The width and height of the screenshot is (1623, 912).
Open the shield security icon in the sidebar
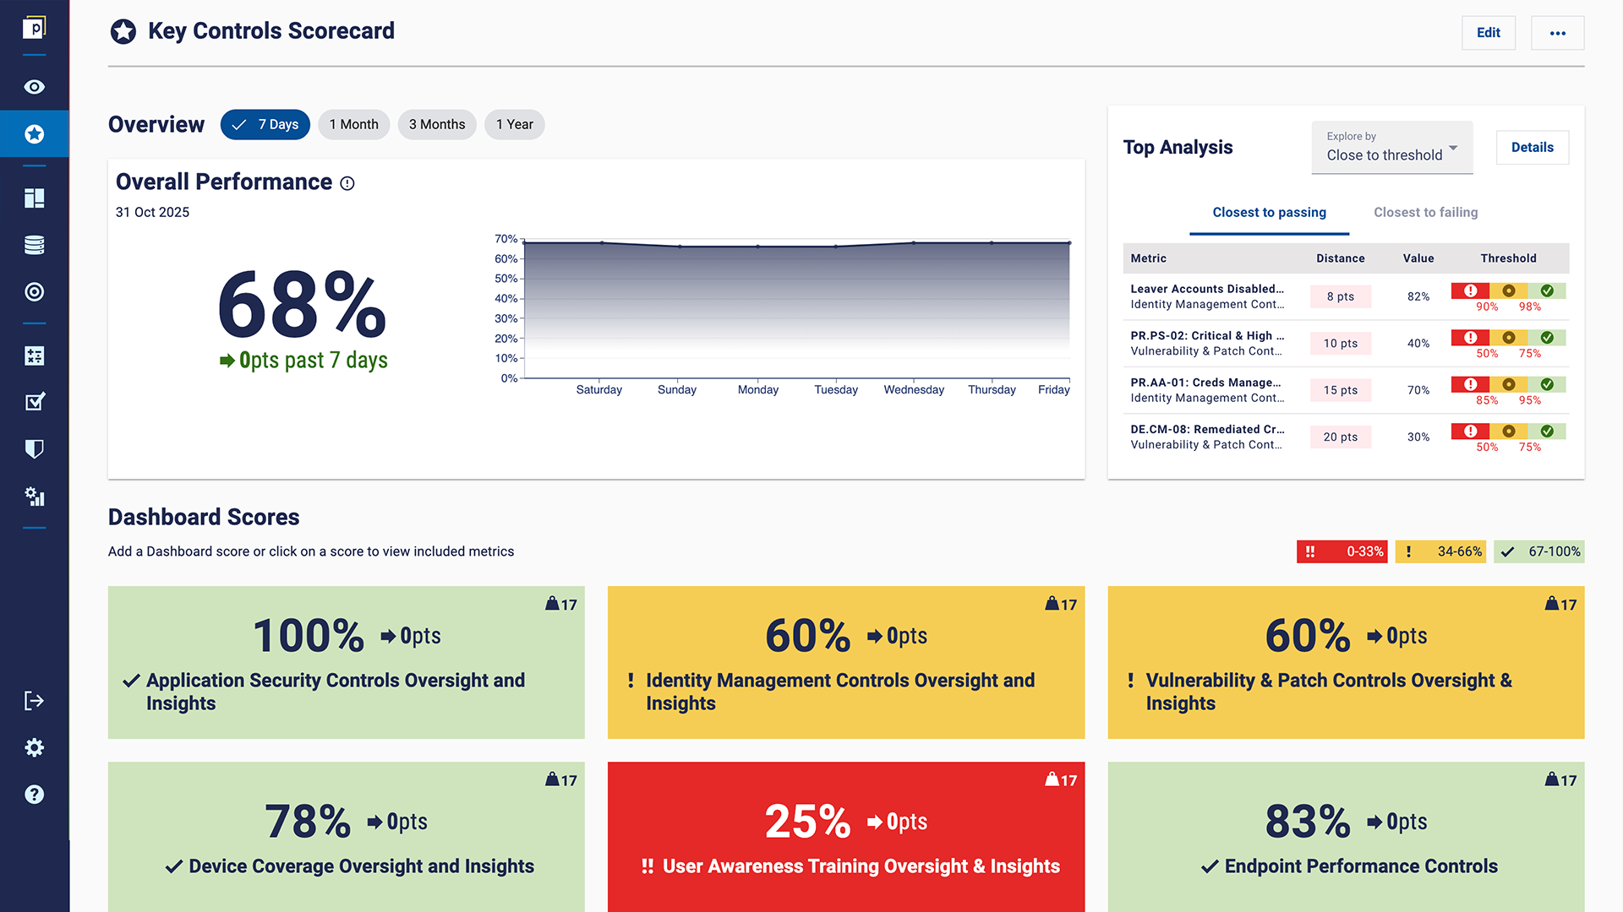[x=34, y=448]
